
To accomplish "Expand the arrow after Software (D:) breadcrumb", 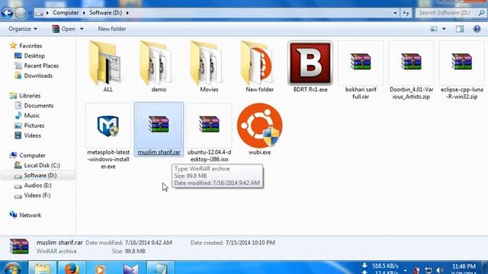I will tap(127, 13).
